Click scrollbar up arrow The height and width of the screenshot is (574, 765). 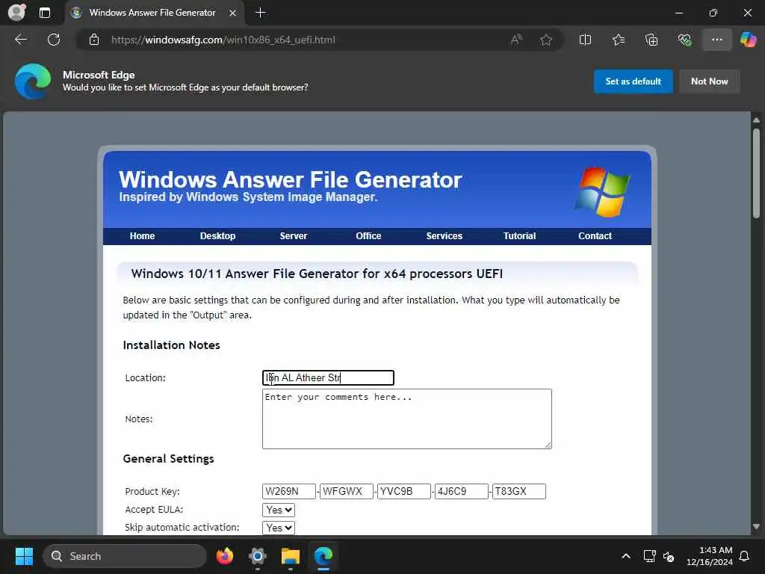click(x=756, y=120)
